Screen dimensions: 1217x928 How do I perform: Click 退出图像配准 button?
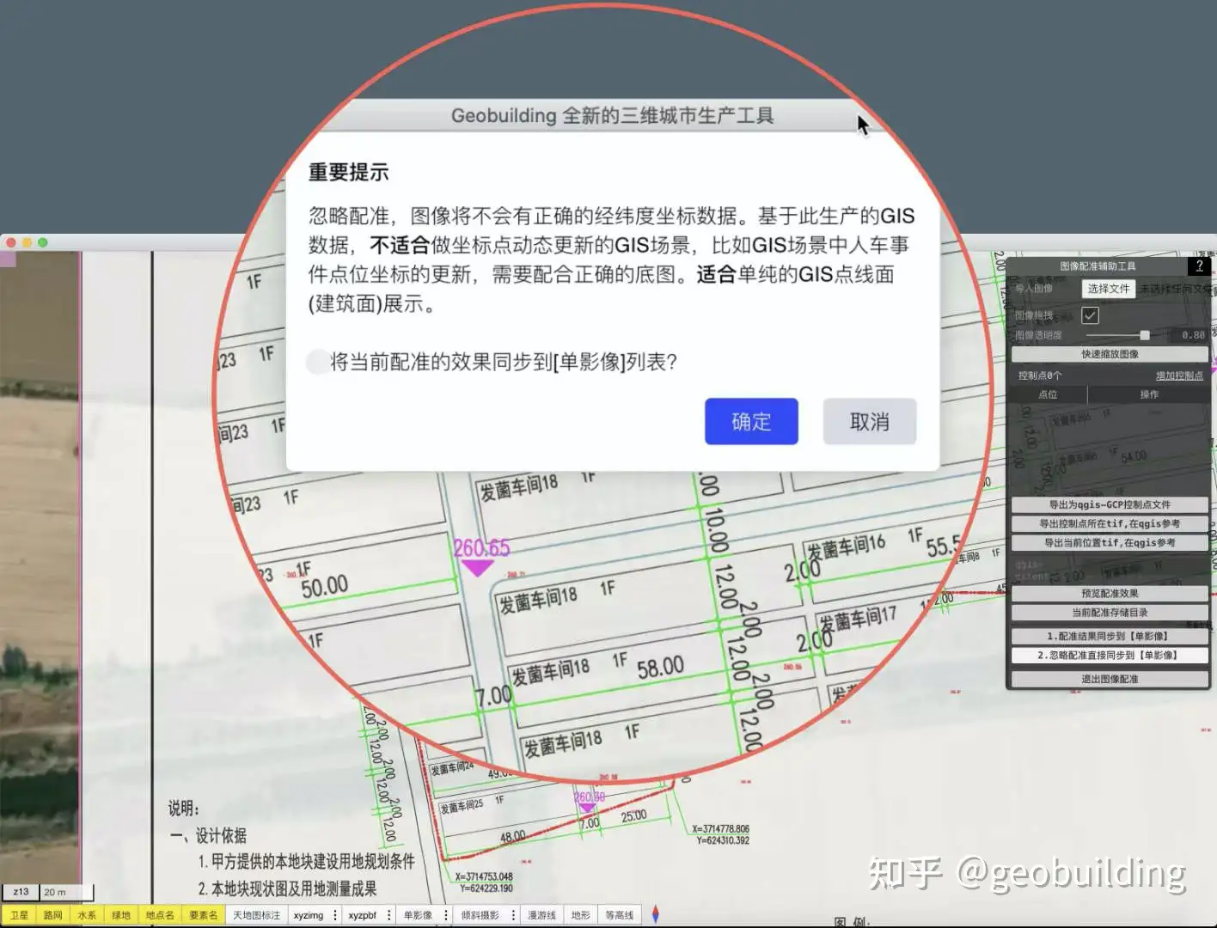point(1110,679)
